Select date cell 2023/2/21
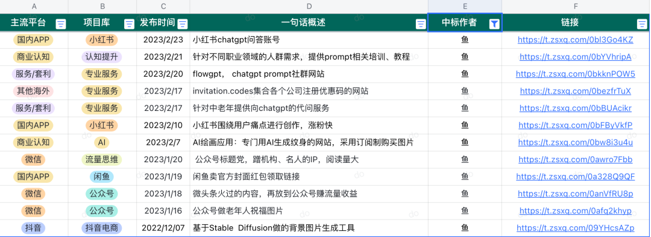 tap(163, 57)
